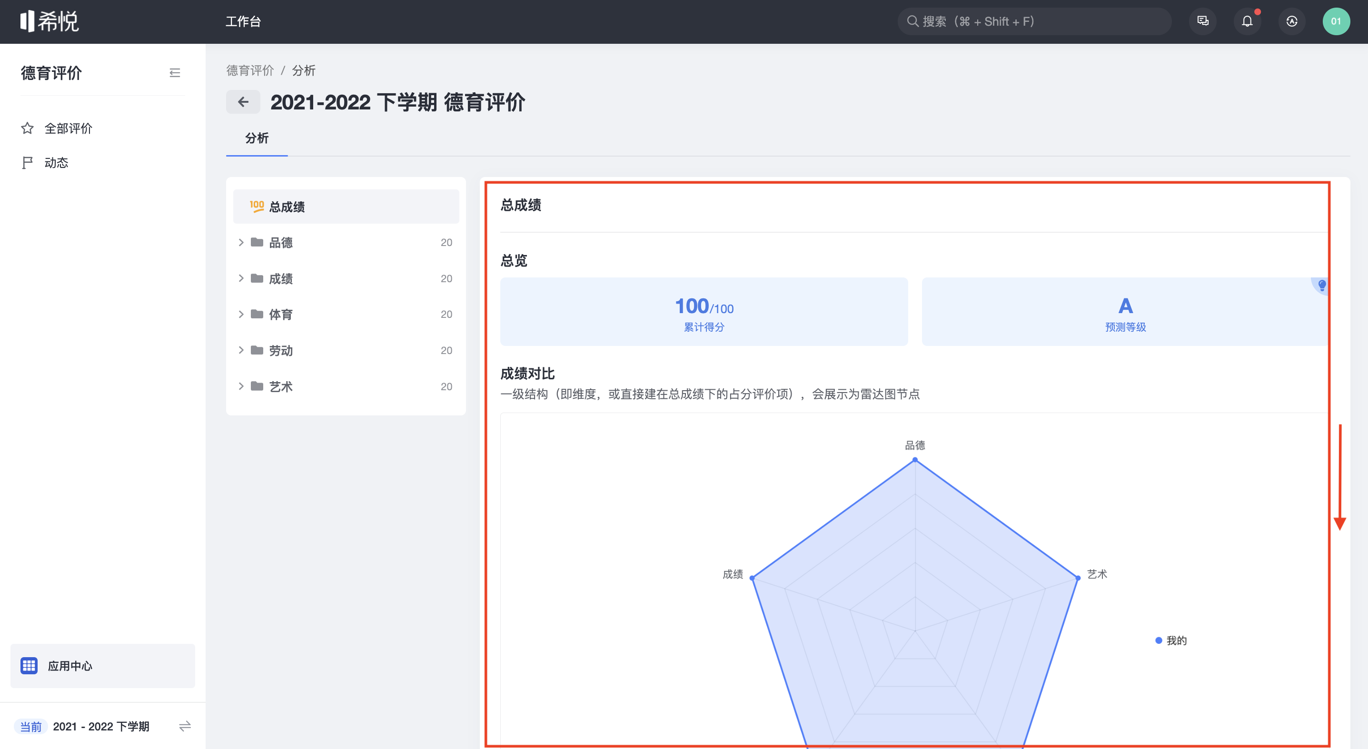
Task: Click the 成绩 radar chart node
Action: [752, 578]
